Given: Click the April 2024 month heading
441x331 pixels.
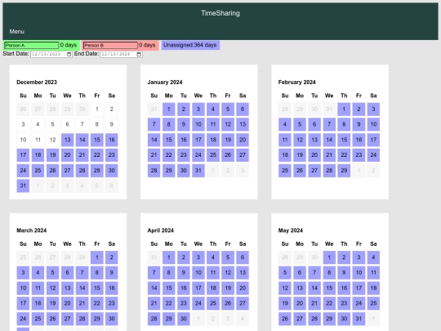Looking at the screenshot, I should coord(161,230).
